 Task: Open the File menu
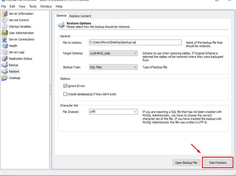3,7
